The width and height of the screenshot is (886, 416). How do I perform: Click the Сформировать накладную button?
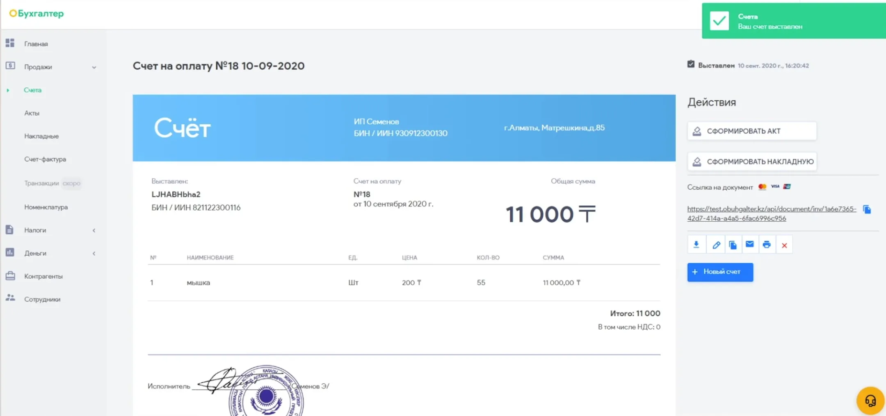pyautogui.click(x=752, y=161)
